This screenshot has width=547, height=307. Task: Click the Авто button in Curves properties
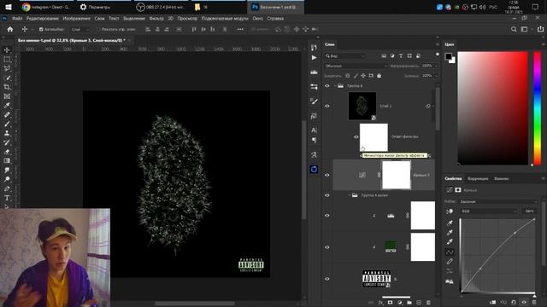pyautogui.click(x=529, y=211)
